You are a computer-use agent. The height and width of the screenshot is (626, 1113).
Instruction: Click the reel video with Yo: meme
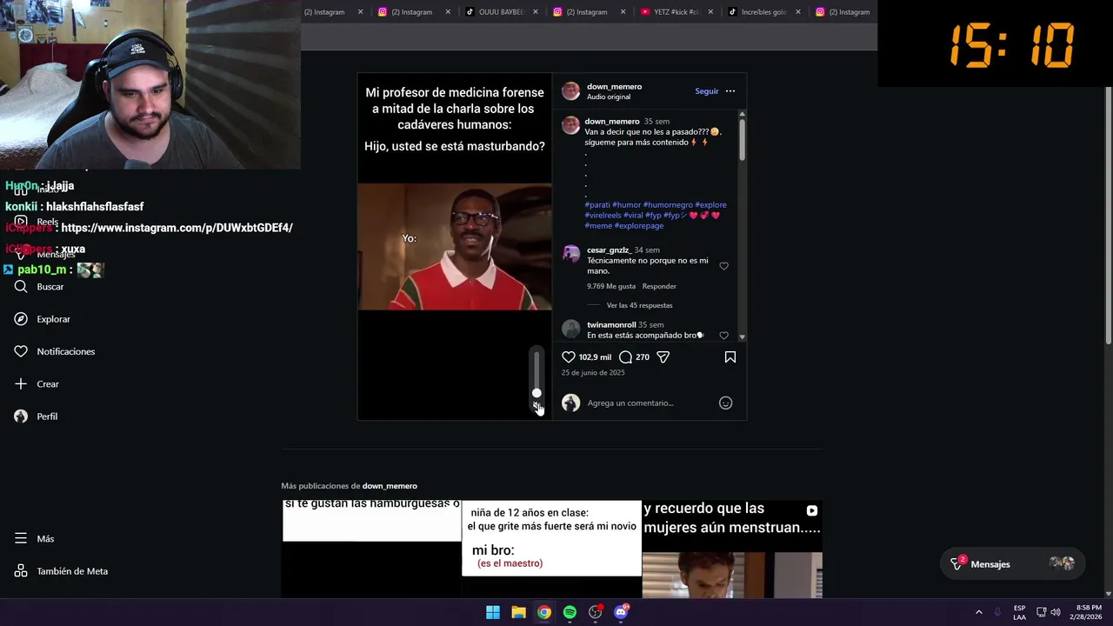click(455, 247)
